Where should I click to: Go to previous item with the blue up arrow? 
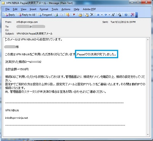(98, 15)
